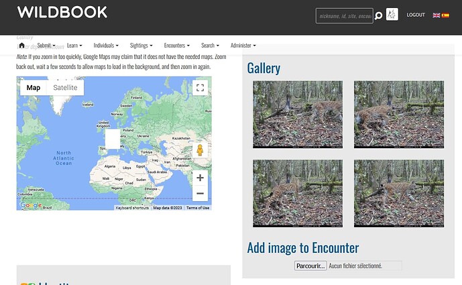462x285 pixels.
Task: Open the Administer dropdown
Action: [243, 46]
